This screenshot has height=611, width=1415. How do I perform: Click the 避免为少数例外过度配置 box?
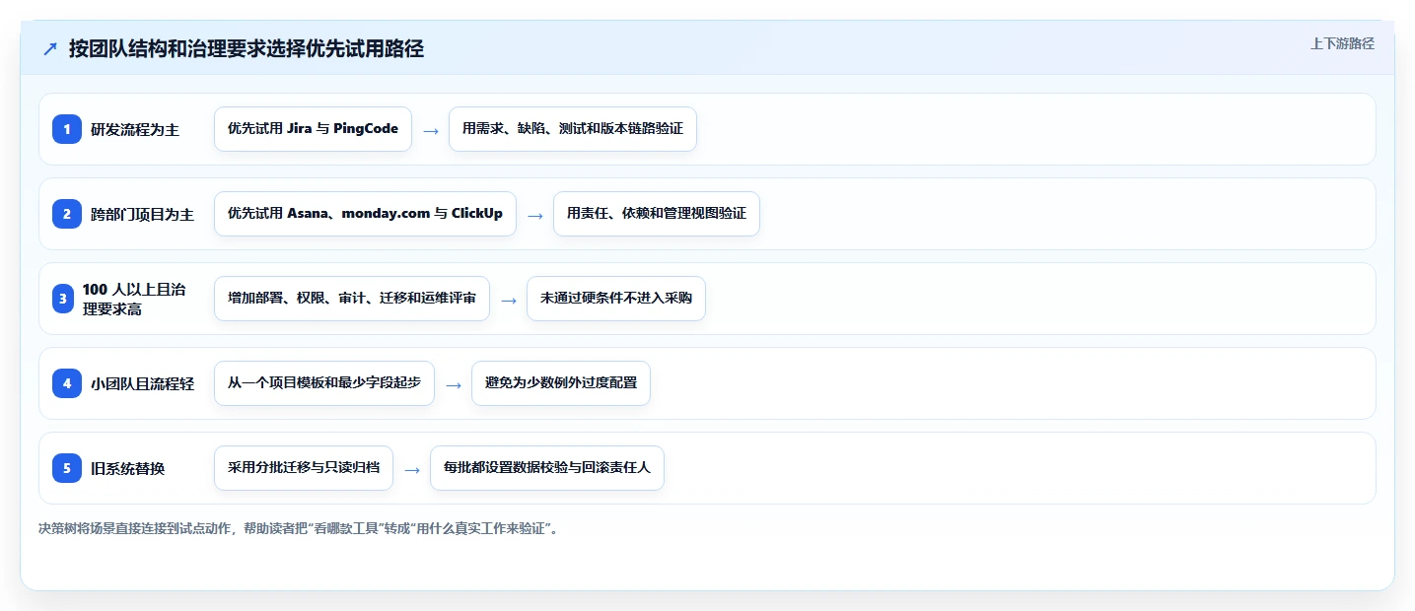[561, 383]
